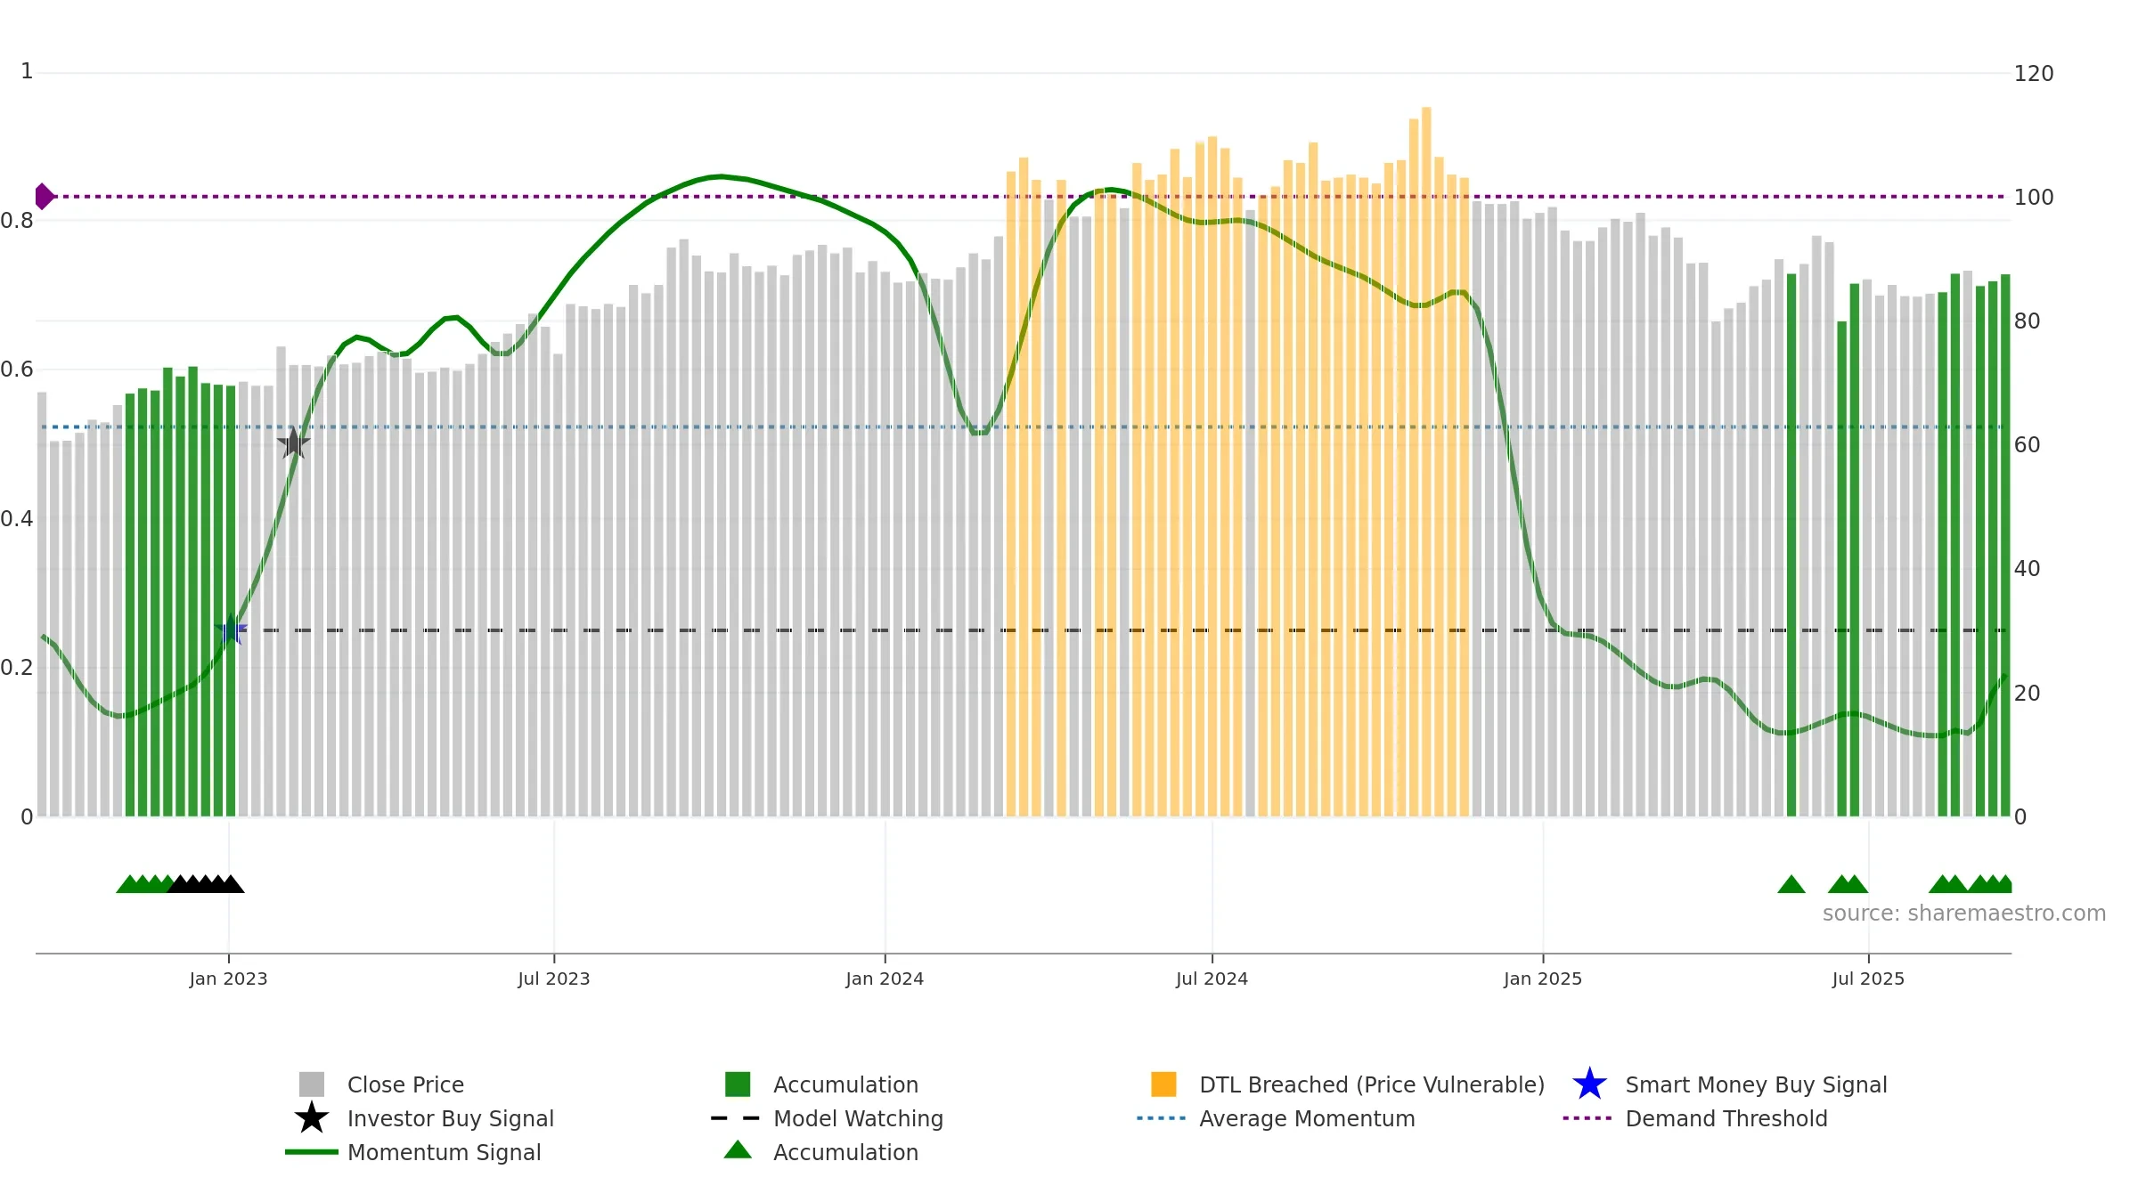Click the green Accumulation triangle legend icon
The image size is (2138, 1202).
pyautogui.click(x=738, y=1149)
